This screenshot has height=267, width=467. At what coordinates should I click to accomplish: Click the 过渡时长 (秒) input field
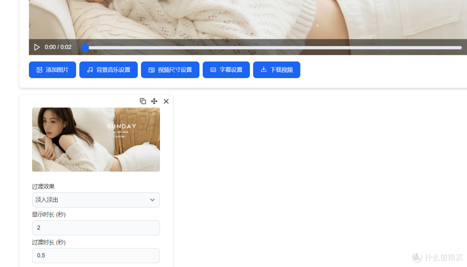(x=96, y=255)
